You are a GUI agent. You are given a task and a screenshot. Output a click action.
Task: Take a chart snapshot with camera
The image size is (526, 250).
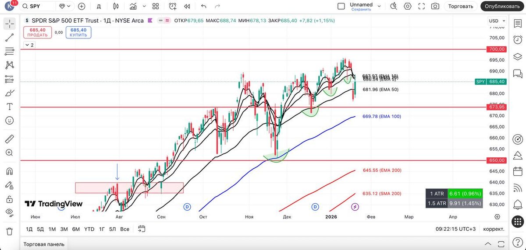click(435, 6)
